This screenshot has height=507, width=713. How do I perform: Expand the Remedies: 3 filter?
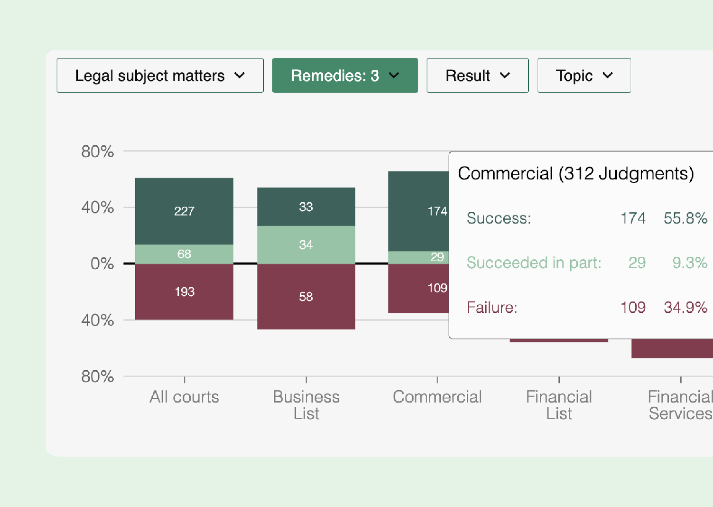[x=345, y=75]
